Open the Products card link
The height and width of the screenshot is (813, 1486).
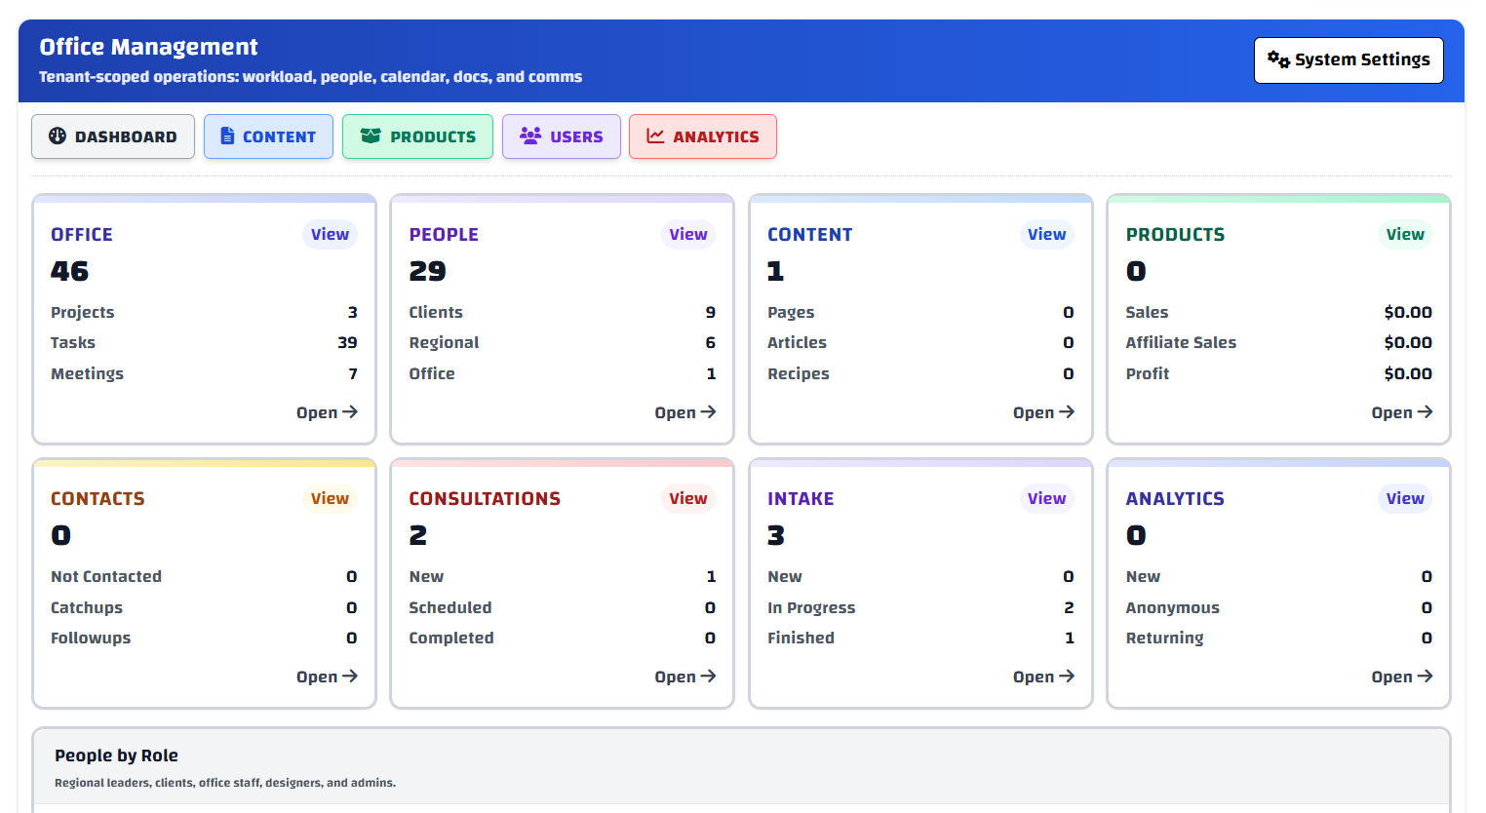tap(1401, 412)
